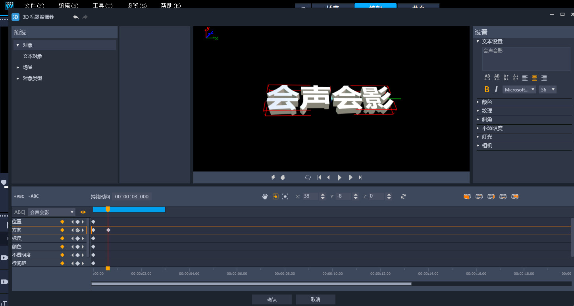Select the hand move tool
Screen dimensions: 574x306
(x=265, y=196)
